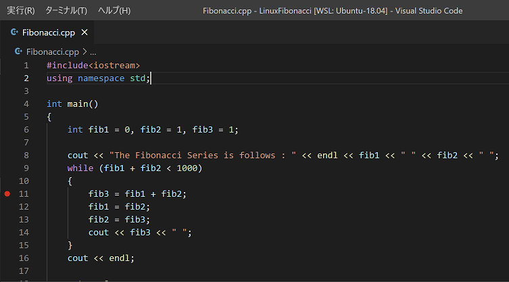Remove the breakpoint on line 11
509x282 pixels.
(7, 194)
